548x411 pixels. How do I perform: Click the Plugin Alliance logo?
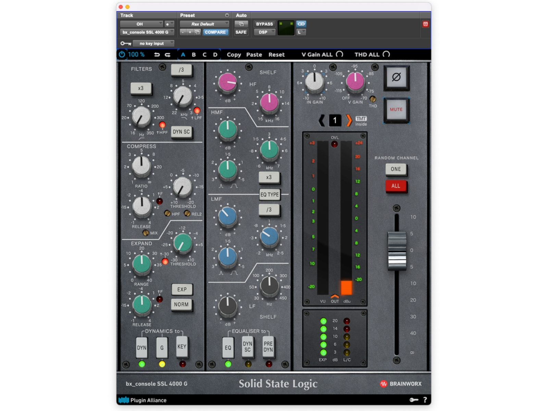(x=142, y=400)
